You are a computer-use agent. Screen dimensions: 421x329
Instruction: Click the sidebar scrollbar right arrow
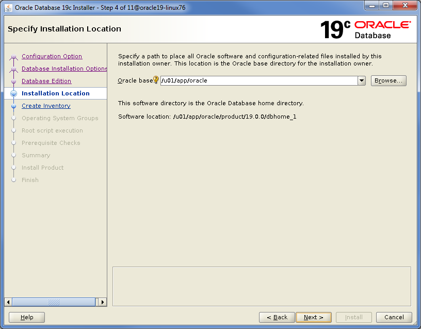[x=103, y=302]
